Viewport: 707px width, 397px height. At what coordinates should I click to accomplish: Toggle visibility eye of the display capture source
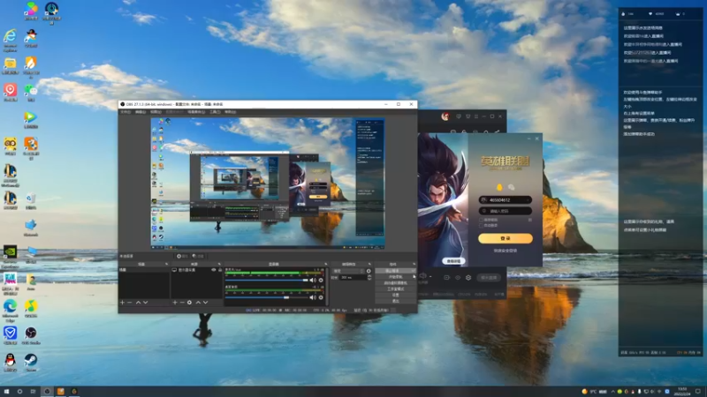214,270
